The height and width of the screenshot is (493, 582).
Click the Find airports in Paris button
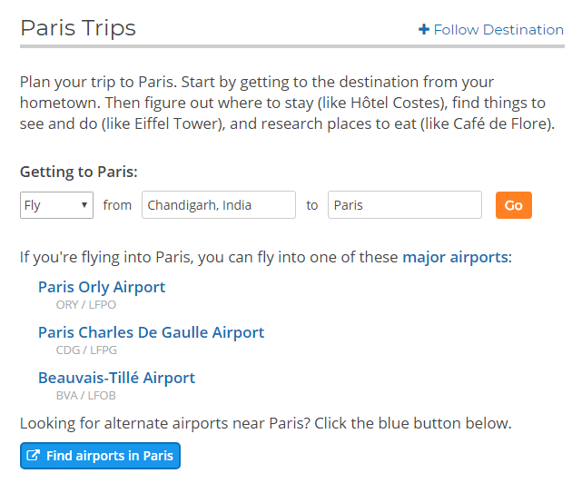pos(100,456)
